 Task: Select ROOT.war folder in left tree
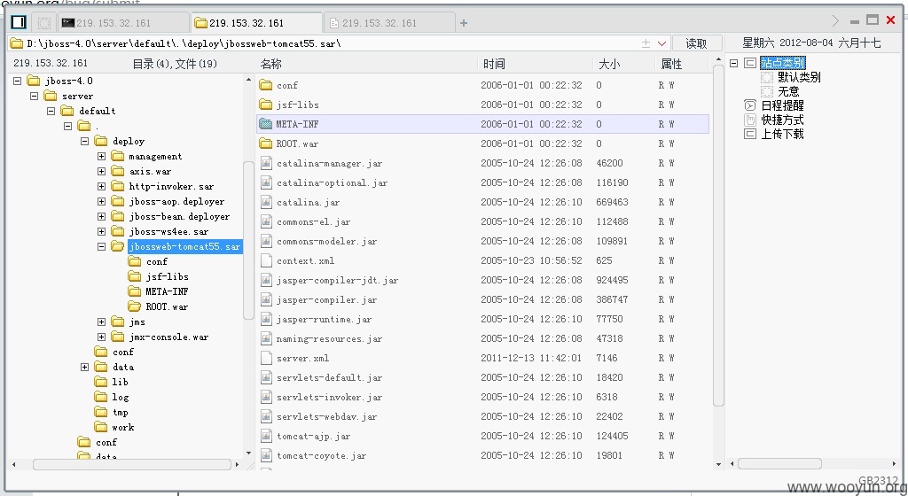coord(167,307)
